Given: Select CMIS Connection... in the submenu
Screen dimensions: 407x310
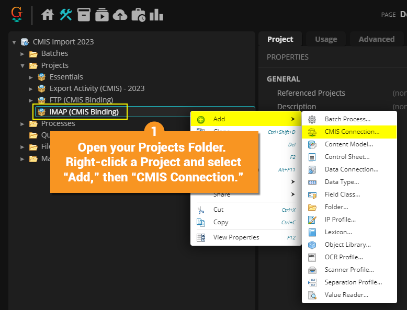Looking at the screenshot, I should [349, 132].
